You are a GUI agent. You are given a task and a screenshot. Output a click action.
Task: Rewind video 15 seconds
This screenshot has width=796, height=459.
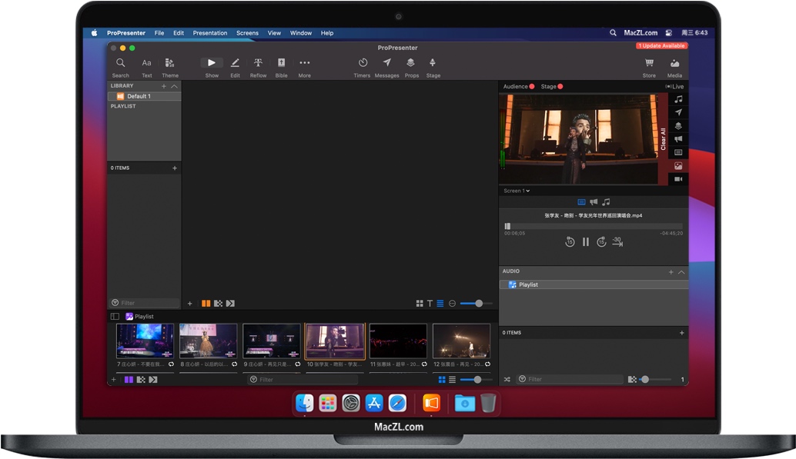click(570, 242)
